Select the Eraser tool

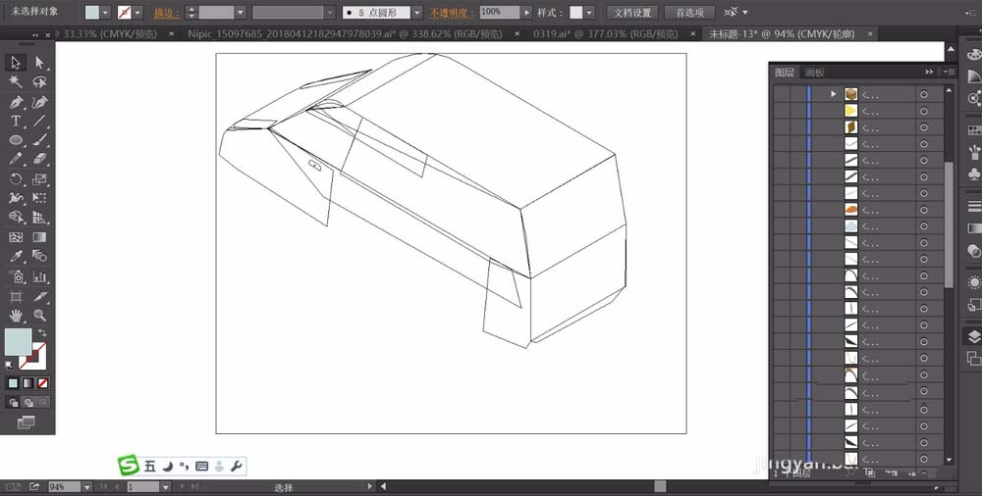coord(39,160)
